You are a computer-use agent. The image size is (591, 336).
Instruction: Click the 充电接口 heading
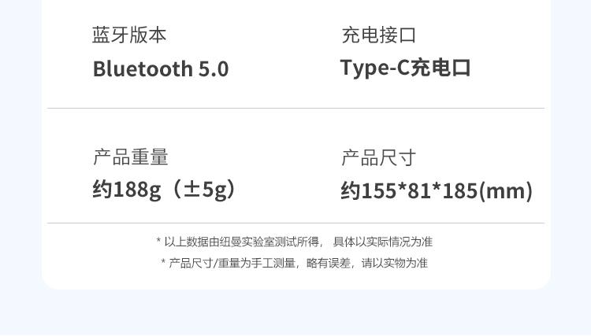click(x=379, y=35)
